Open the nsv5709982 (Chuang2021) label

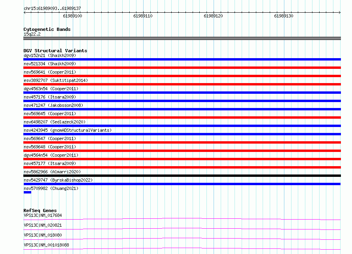point(51,188)
